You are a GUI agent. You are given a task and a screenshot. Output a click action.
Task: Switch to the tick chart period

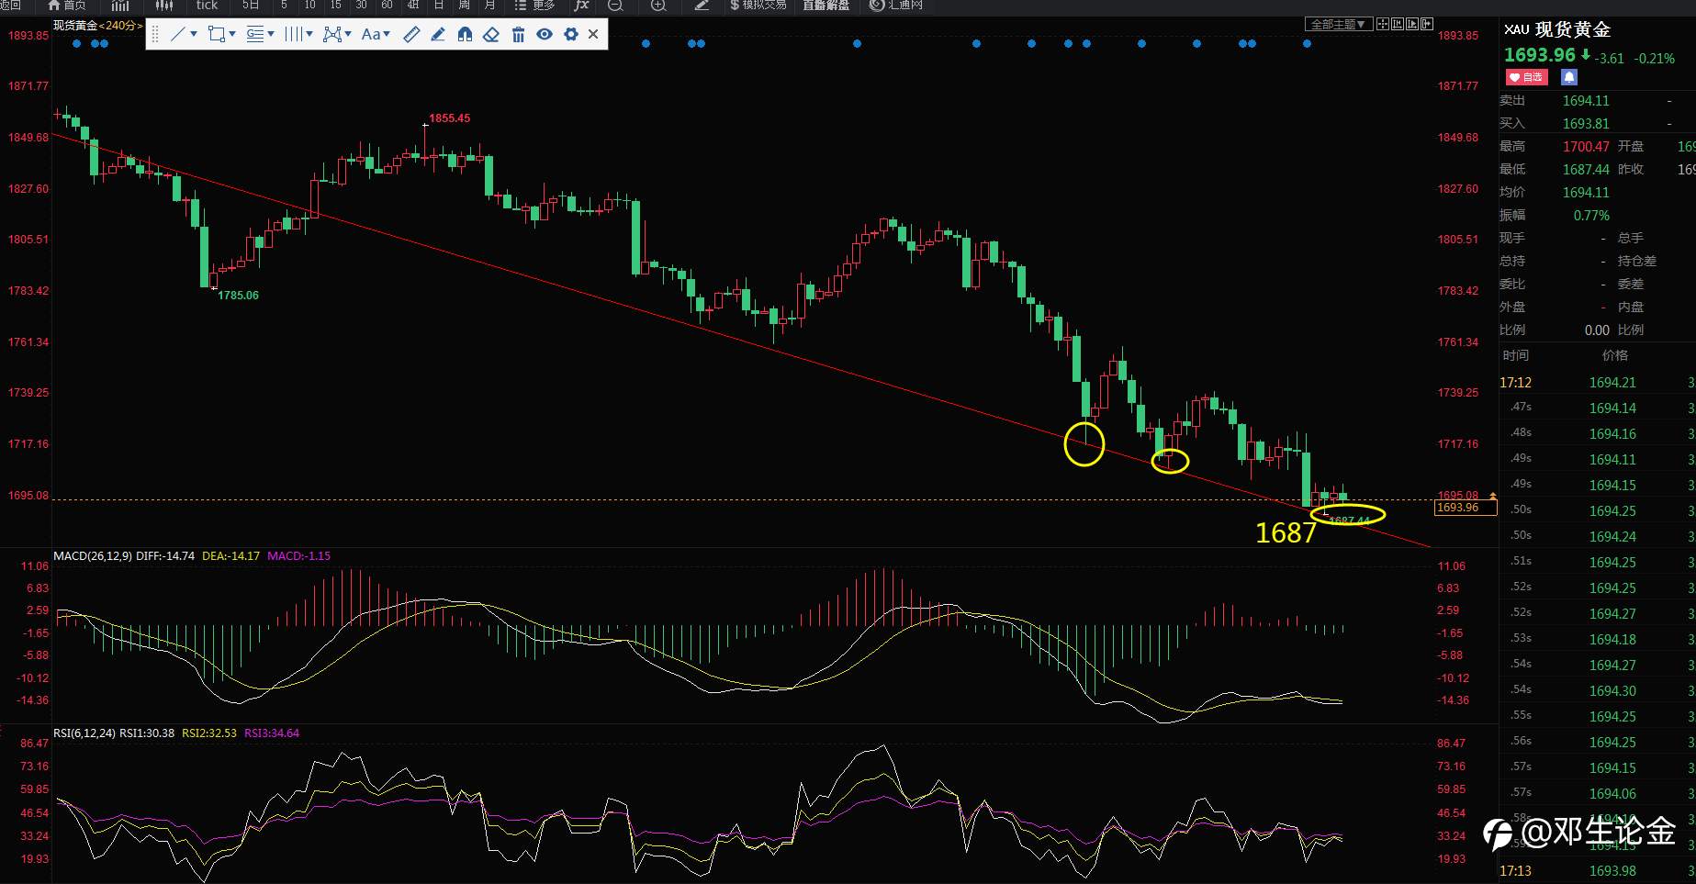(x=207, y=5)
